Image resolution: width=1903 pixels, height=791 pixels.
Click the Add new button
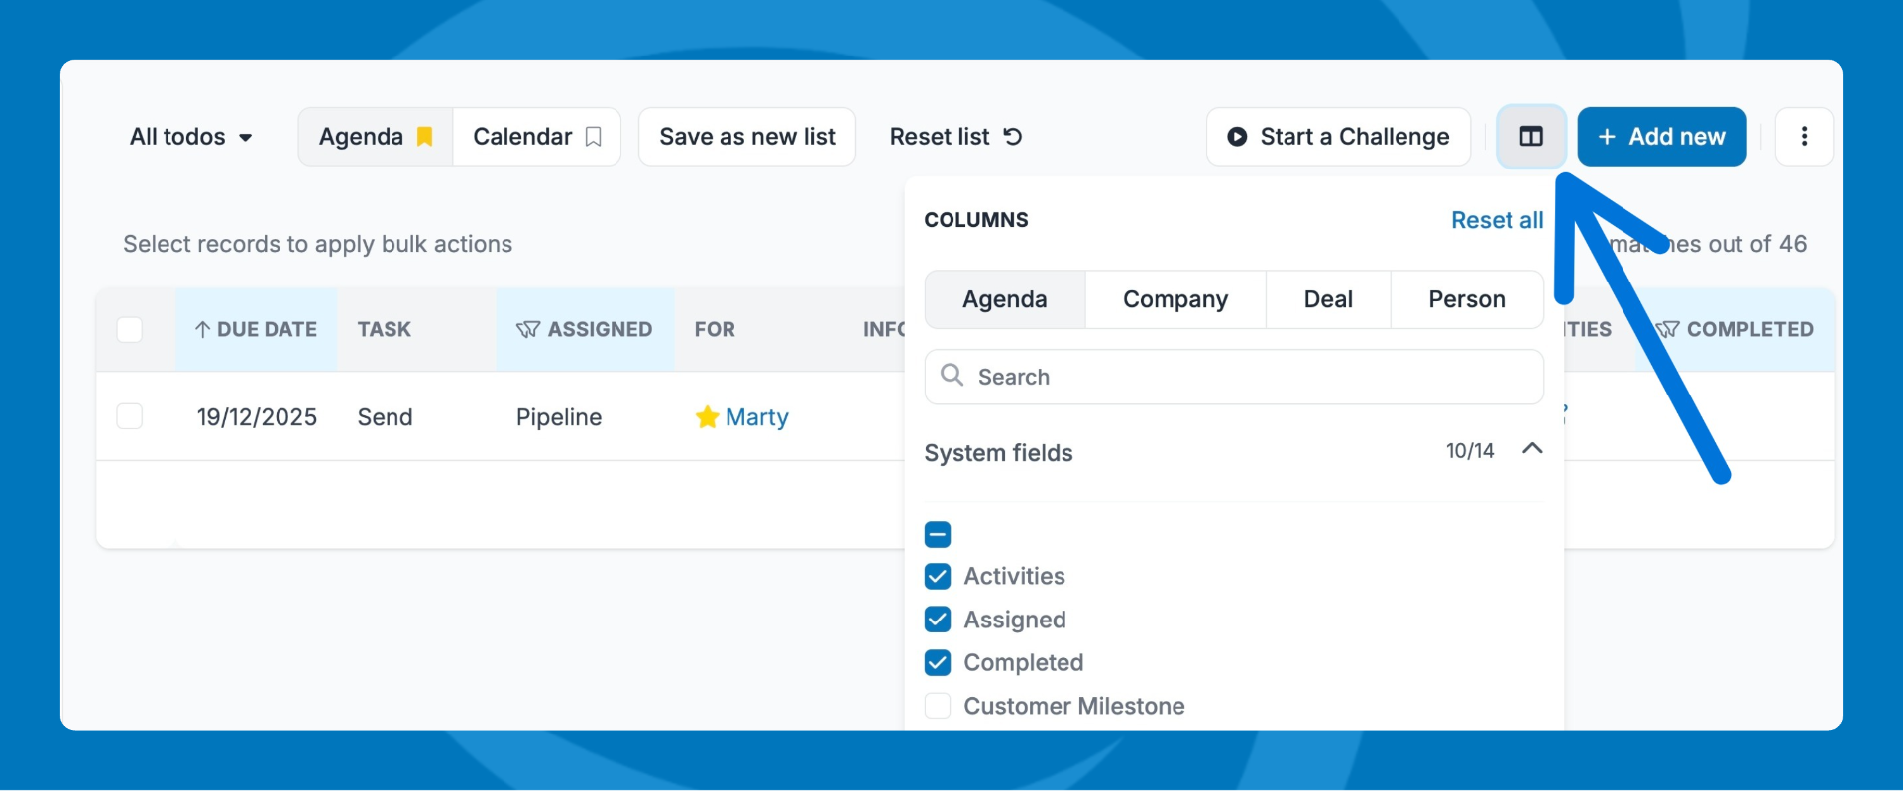click(1661, 137)
